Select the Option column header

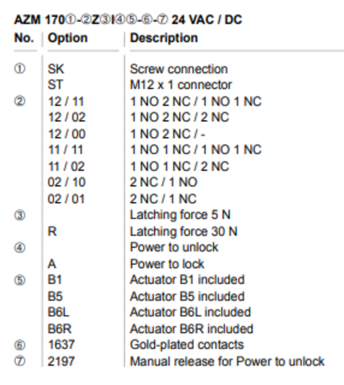(x=67, y=38)
